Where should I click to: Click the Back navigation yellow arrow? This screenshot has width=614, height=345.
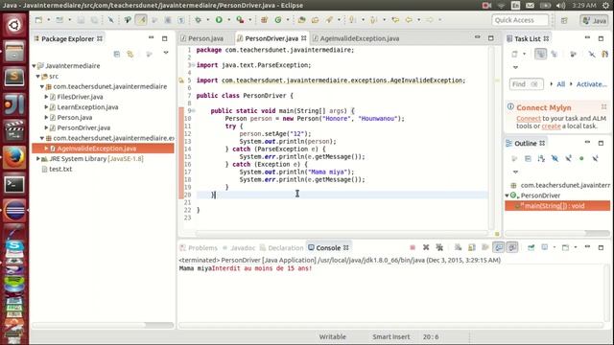point(409,20)
